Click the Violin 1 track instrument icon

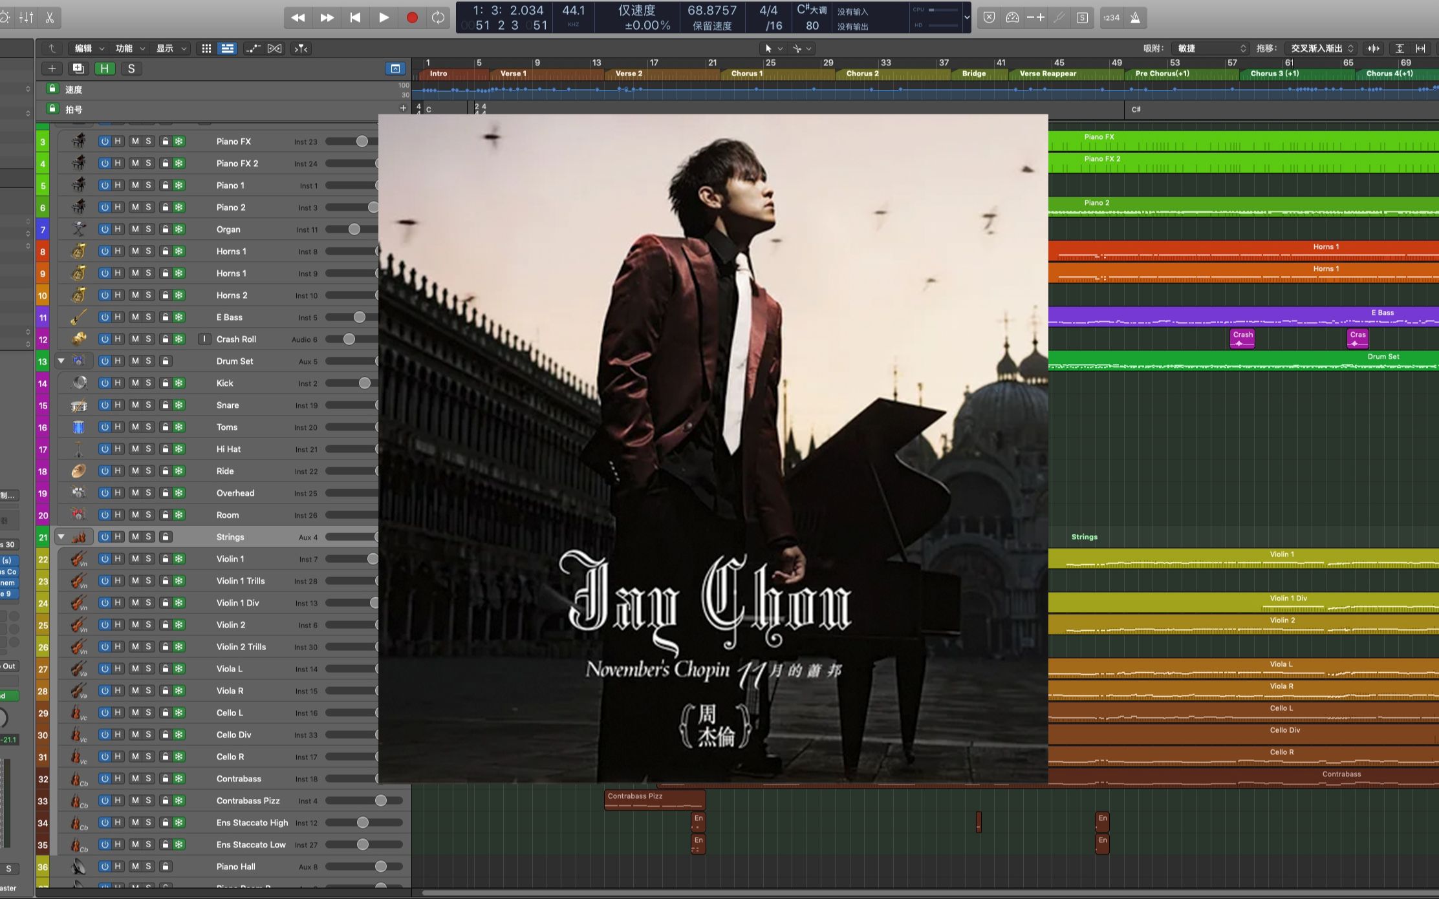pos(79,558)
